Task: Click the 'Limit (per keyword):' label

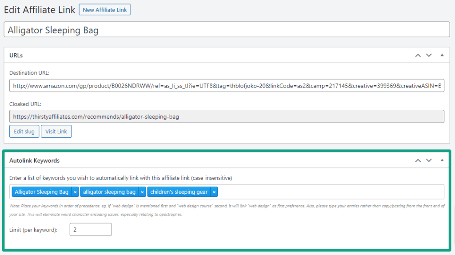Action: [33, 230]
